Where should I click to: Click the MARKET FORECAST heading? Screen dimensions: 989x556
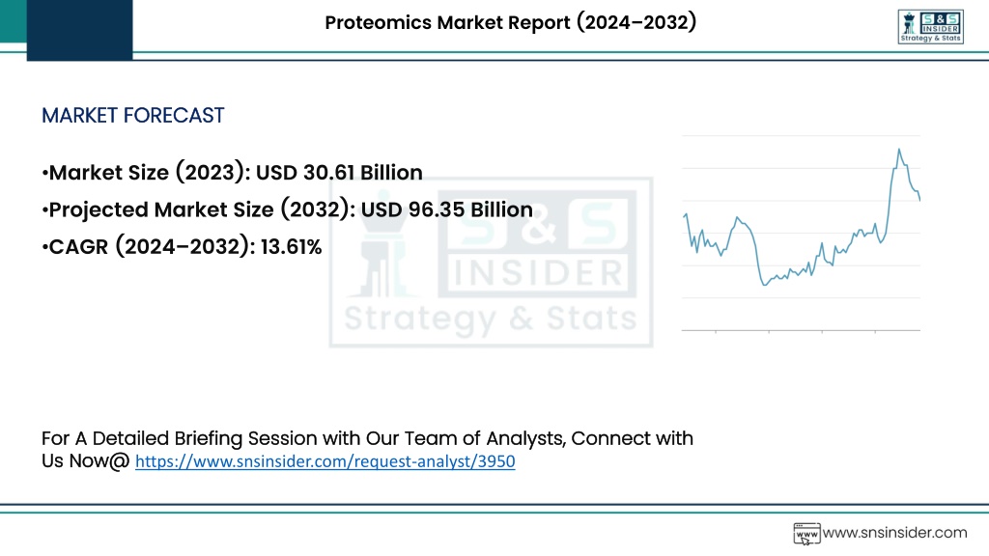pos(132,116)
